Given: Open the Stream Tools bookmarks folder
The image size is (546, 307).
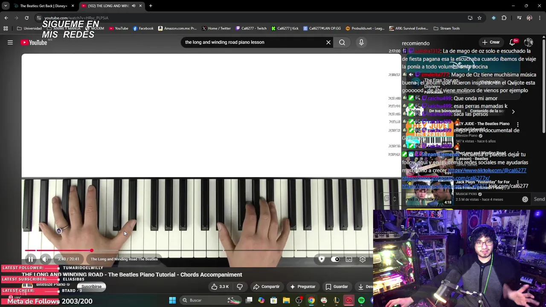Looking at the screenshot, I should coord(447,29).
